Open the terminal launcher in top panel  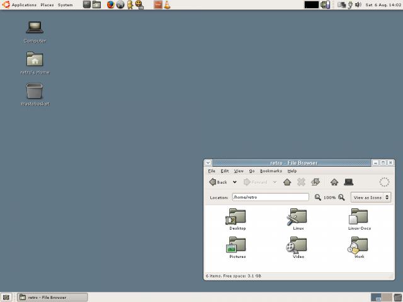pyautogui.click(x=87, y=4)
